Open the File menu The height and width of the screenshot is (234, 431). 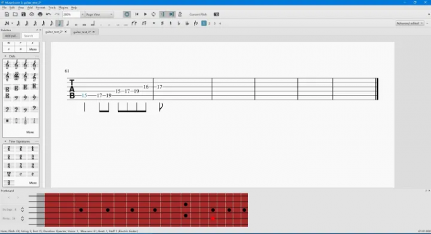[4, 8]
